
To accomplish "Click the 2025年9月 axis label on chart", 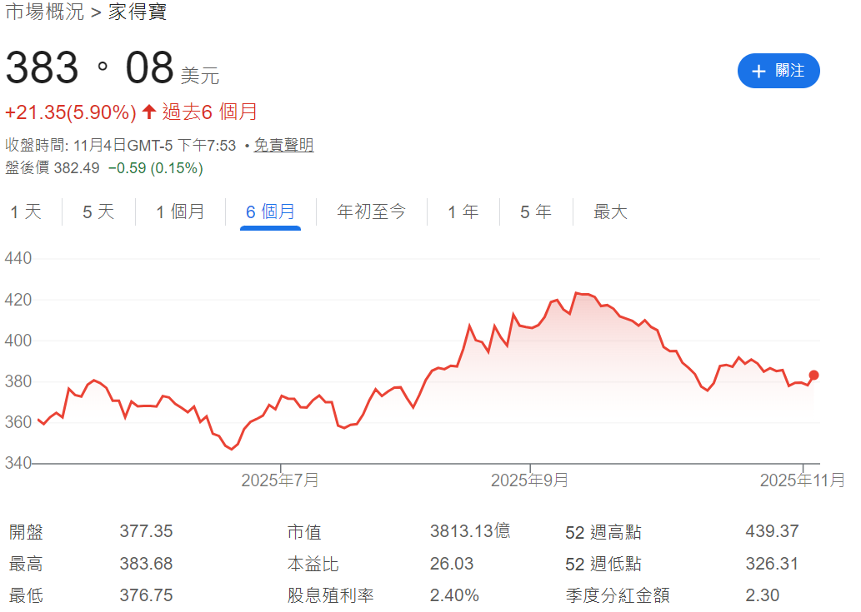I will coord(528,480).
